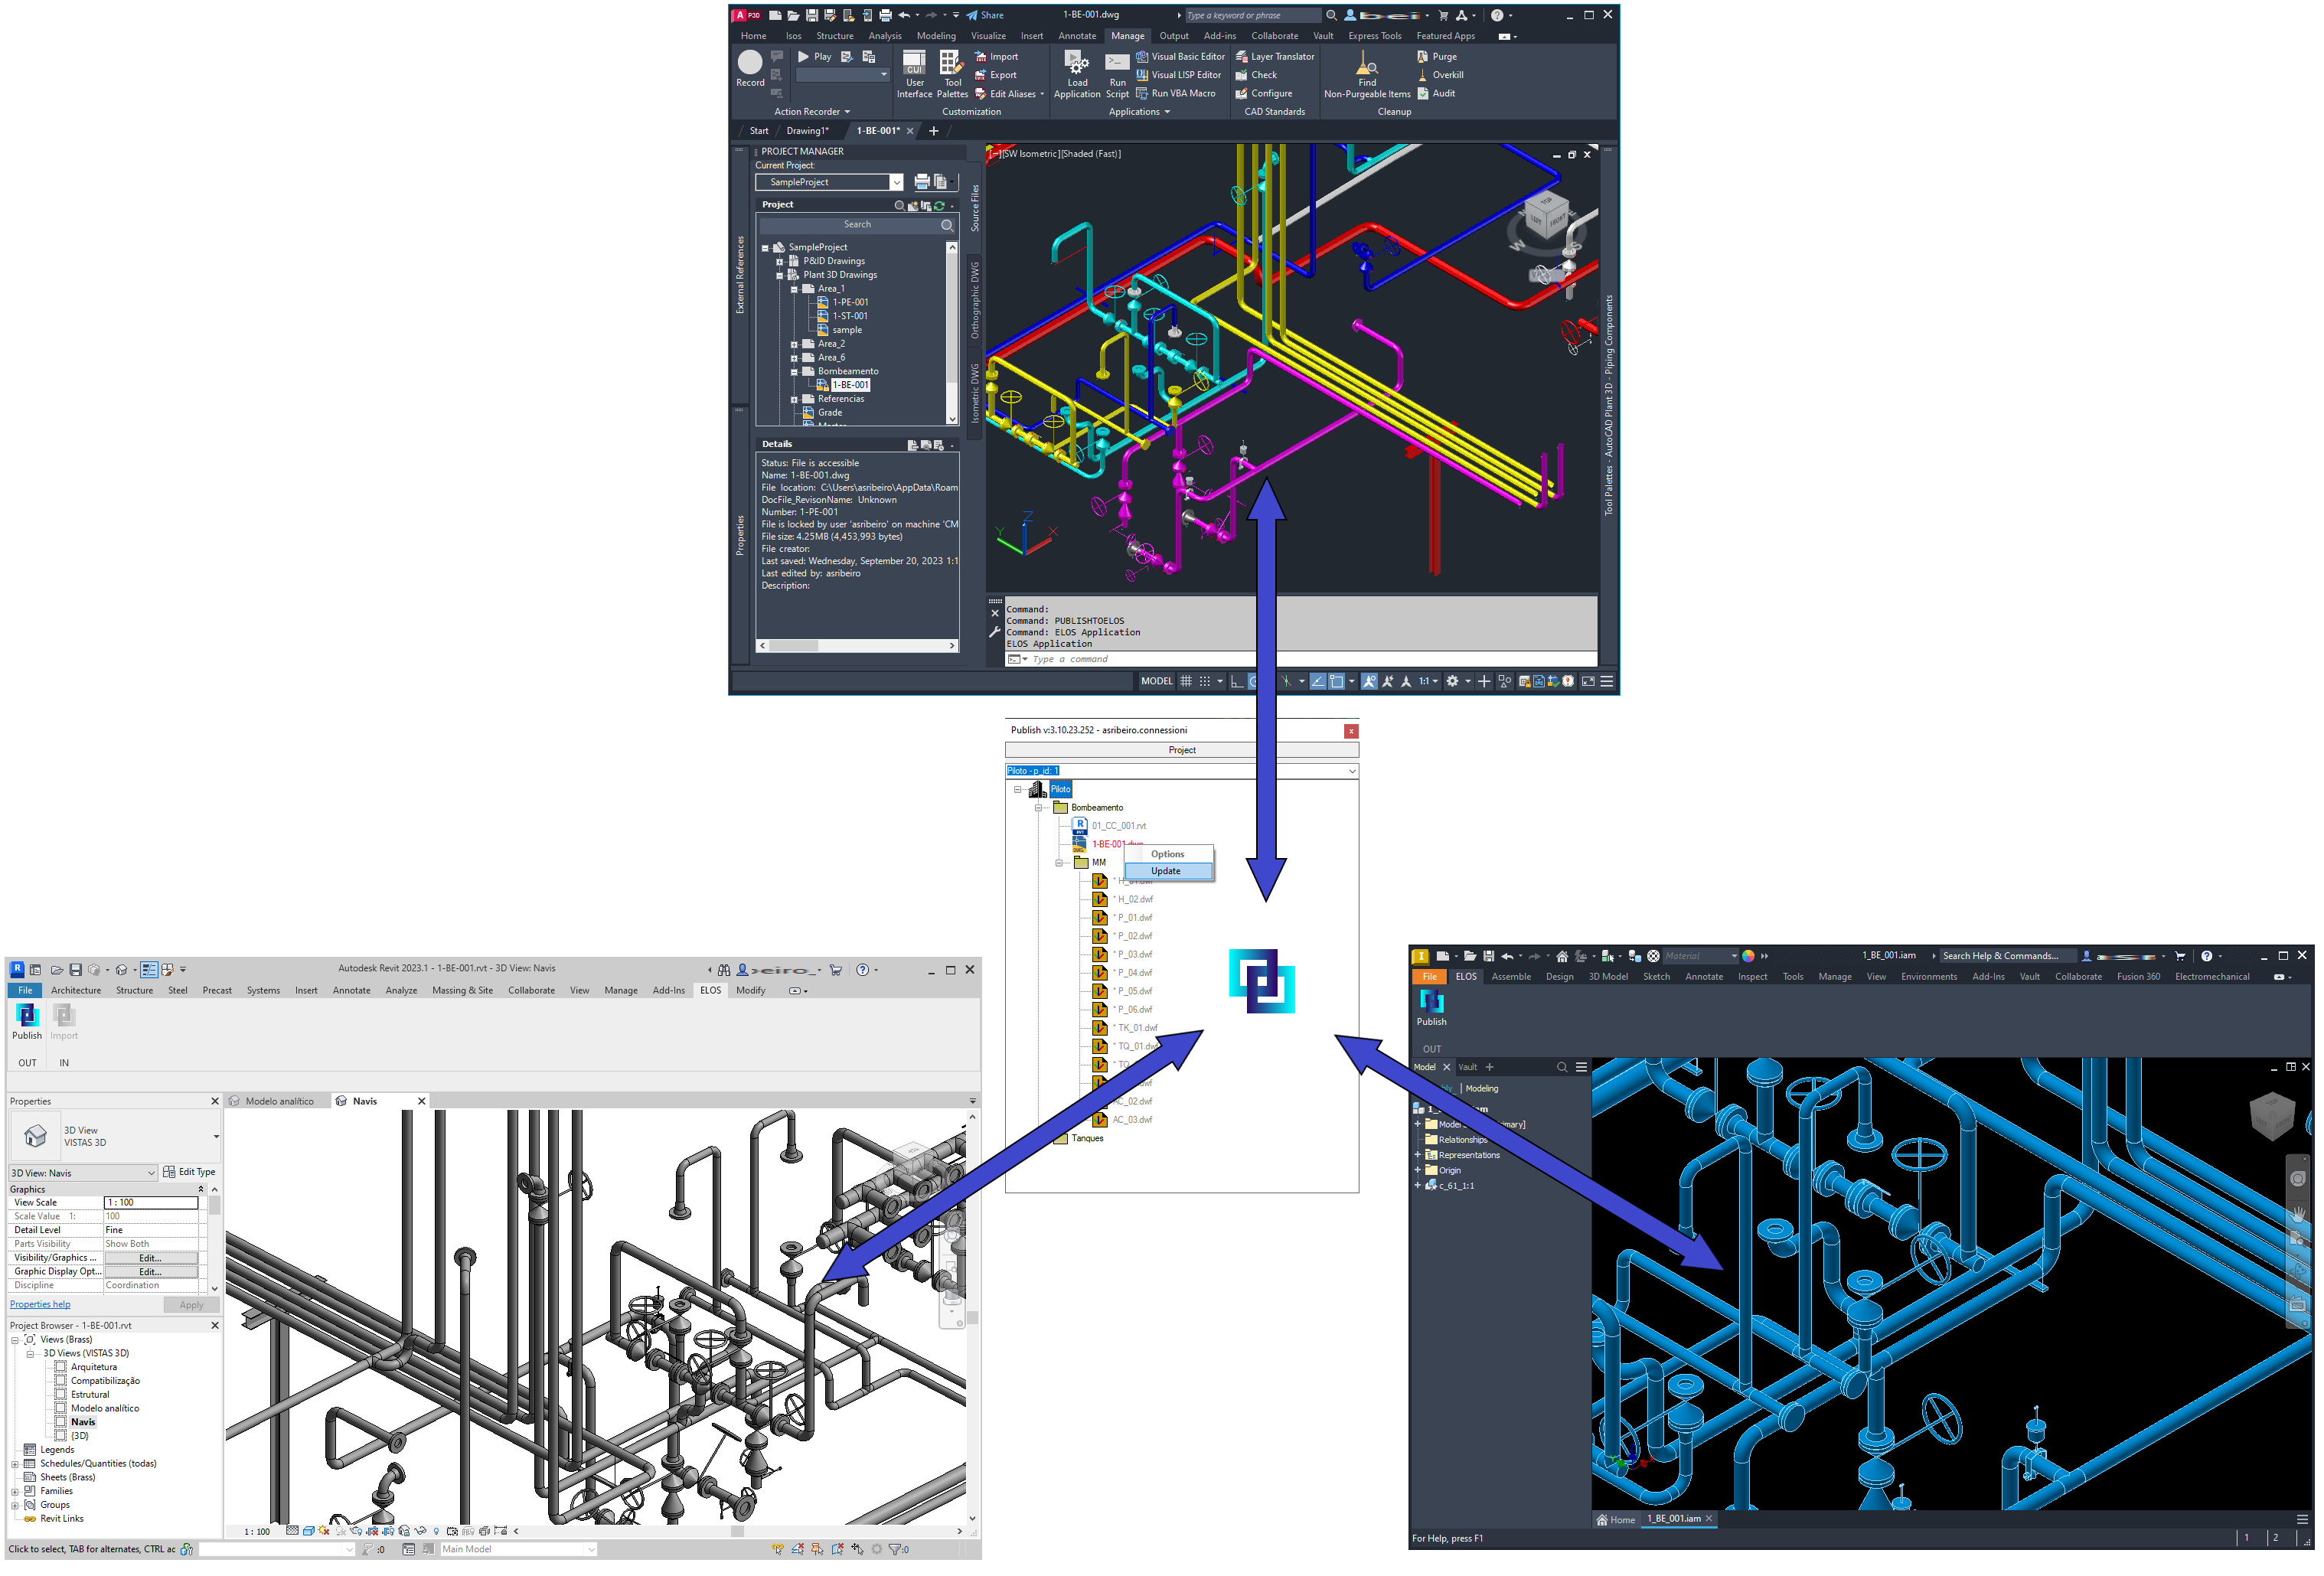The height and width of the screenshot is (1576, 2324).
Task: Click the Customization menu icon in AutoCAD status bar
Action: point(1607,681)
